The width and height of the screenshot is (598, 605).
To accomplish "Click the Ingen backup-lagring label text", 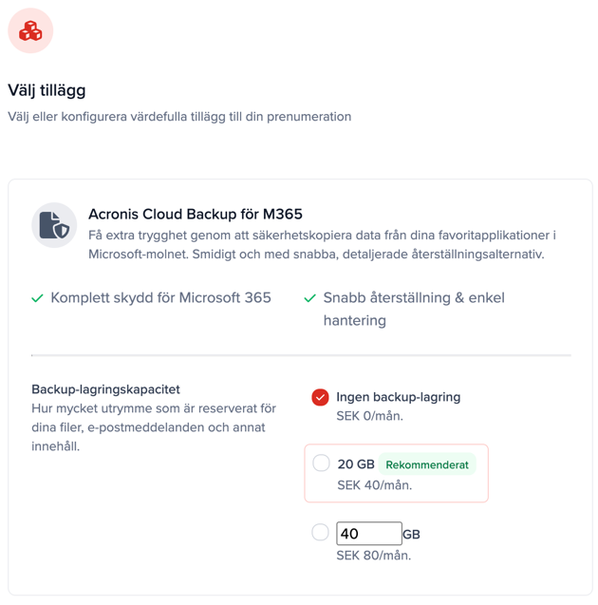I will point(398,397).
